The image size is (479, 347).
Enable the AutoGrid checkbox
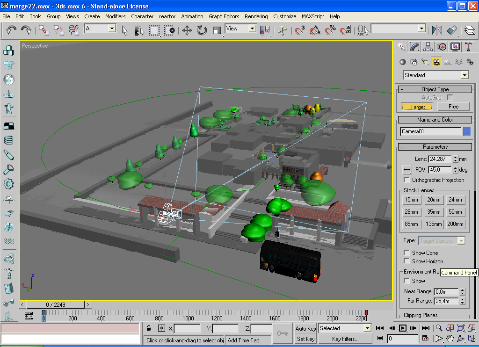coord(450,97)
